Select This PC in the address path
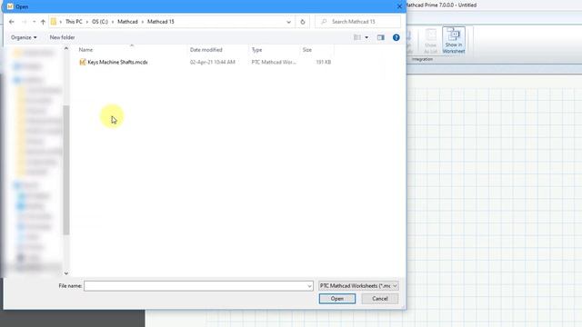 tap(74, 22)
